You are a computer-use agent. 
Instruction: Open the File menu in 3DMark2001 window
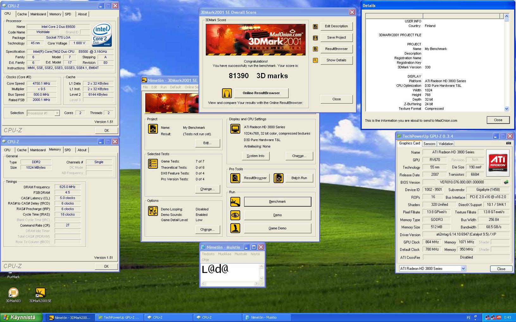pos(145,87)
